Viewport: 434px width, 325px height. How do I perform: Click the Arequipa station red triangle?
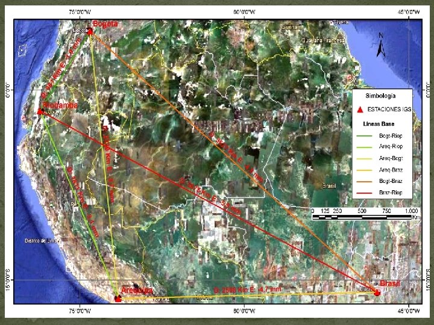point(118,299)
